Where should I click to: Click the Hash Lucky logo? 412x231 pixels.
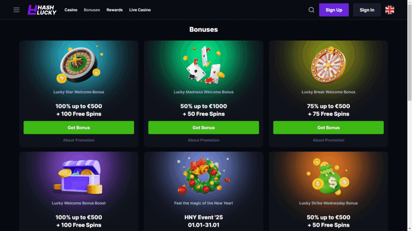pos(42,10)
